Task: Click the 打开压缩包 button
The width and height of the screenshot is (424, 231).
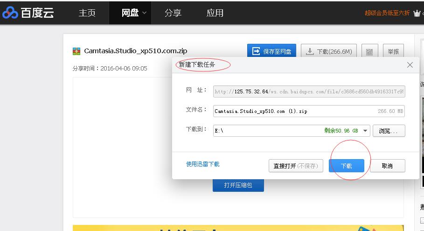Action: point(238,185)
